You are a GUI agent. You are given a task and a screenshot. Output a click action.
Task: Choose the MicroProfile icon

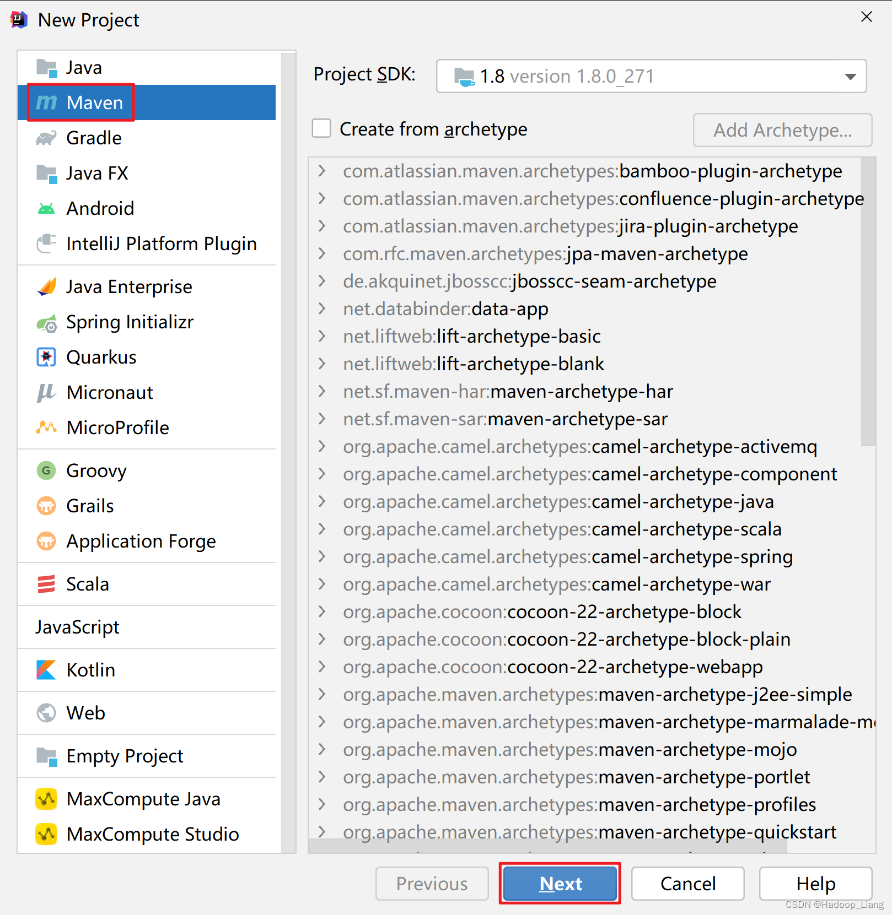tap(46, 427)
